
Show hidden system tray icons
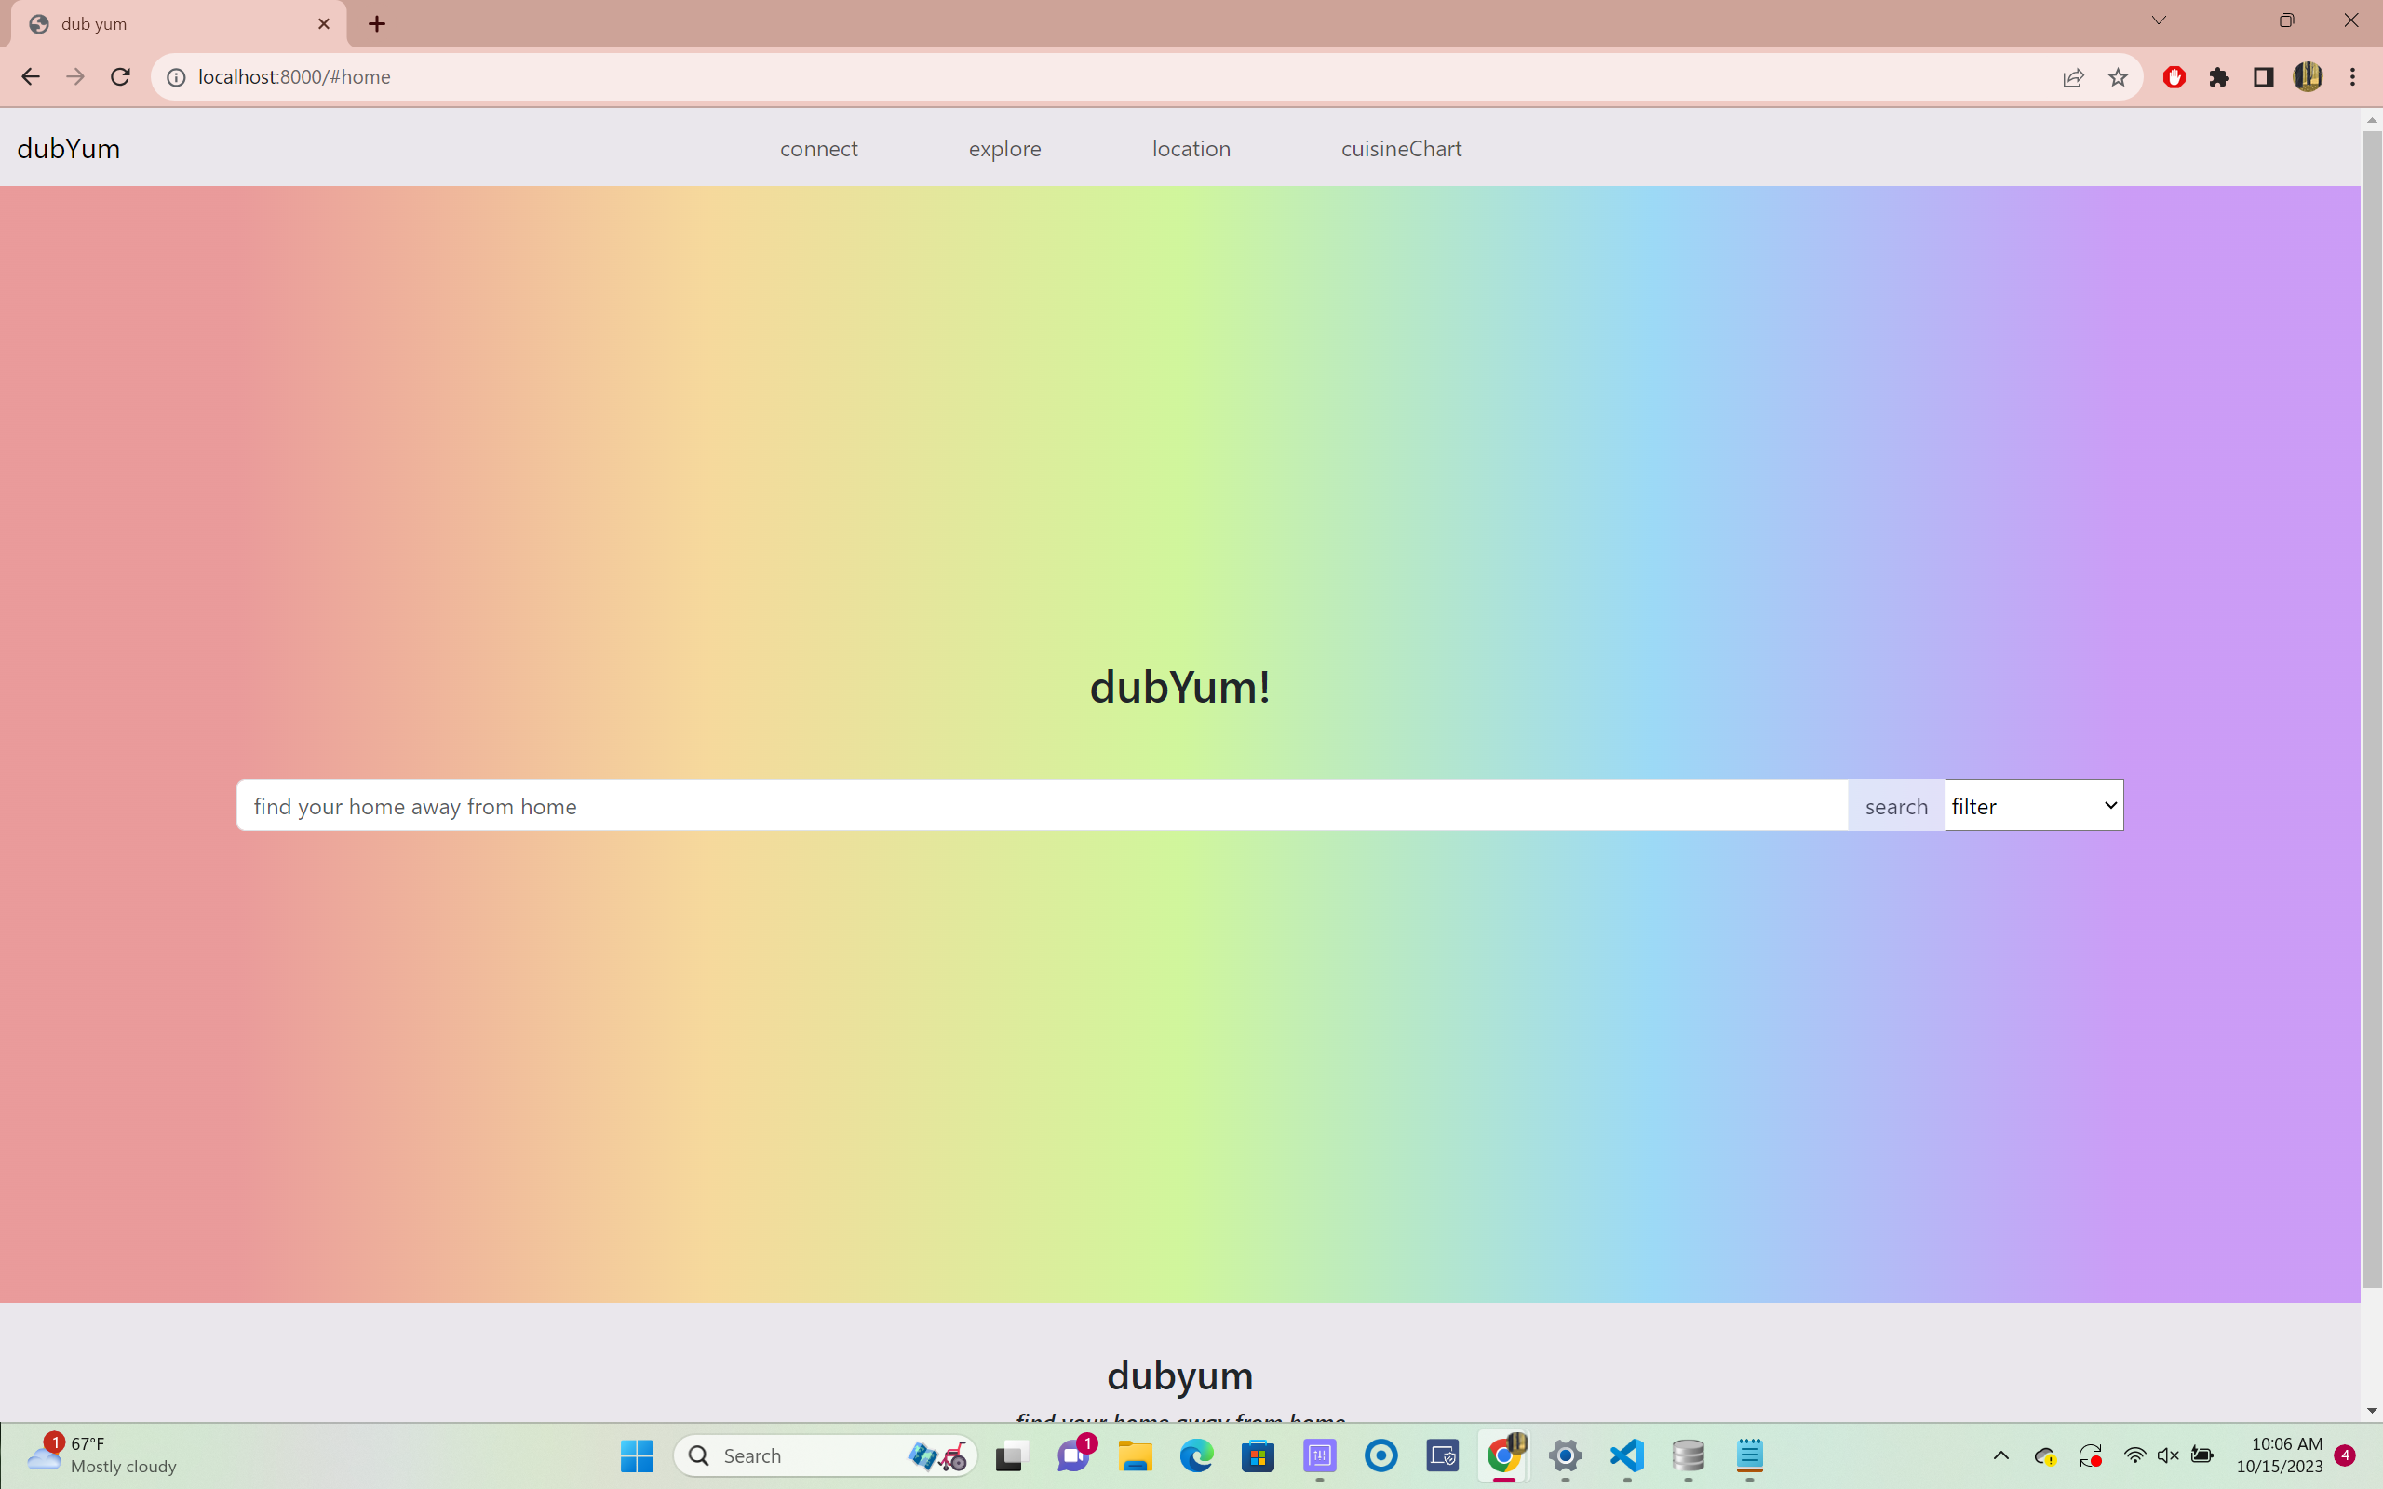(x=1999, y=1455)
